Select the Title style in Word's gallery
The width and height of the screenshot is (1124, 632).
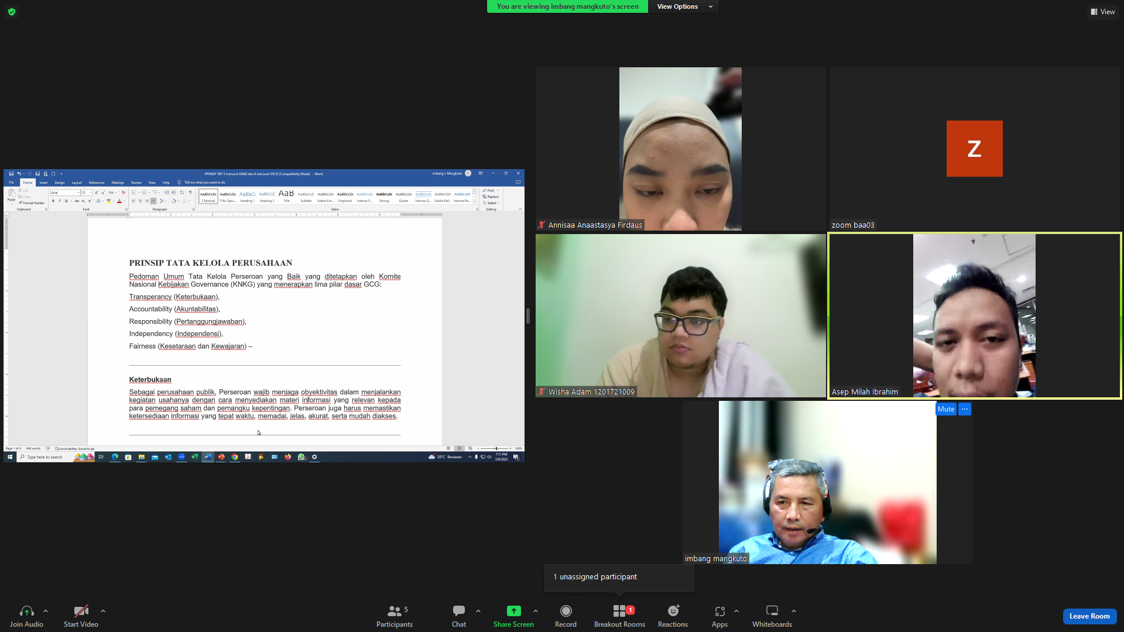[286, 196]
